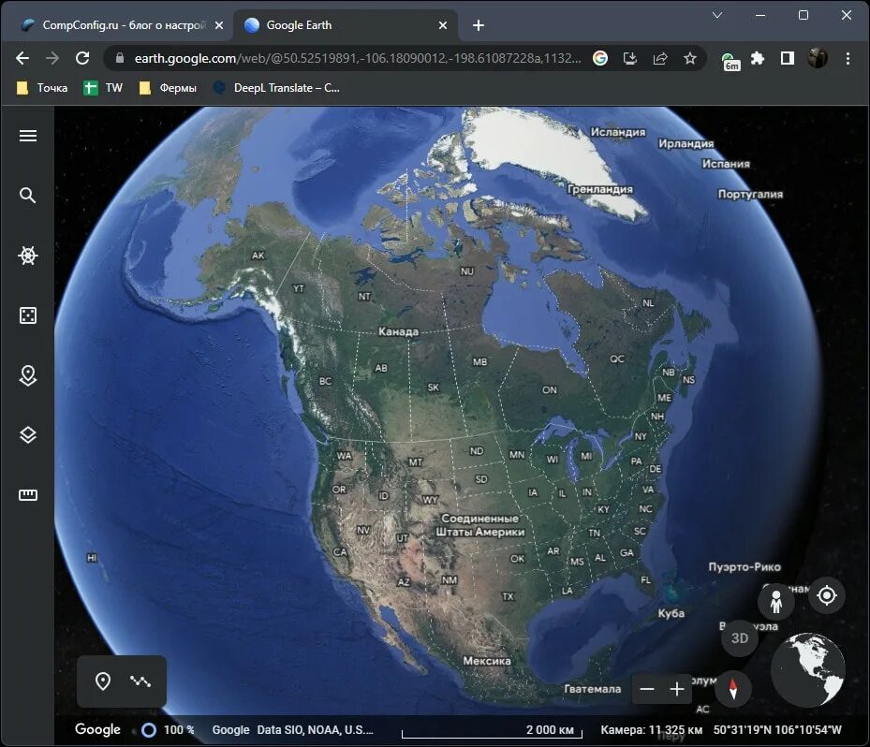This screenshot has width=870, height=747.
Task: Click the camera altitude readout
Action: pos(651,730)
